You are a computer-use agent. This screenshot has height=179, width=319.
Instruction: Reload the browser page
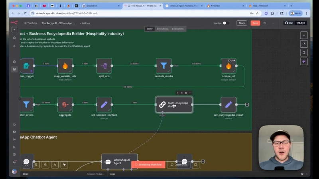point(25,14)
